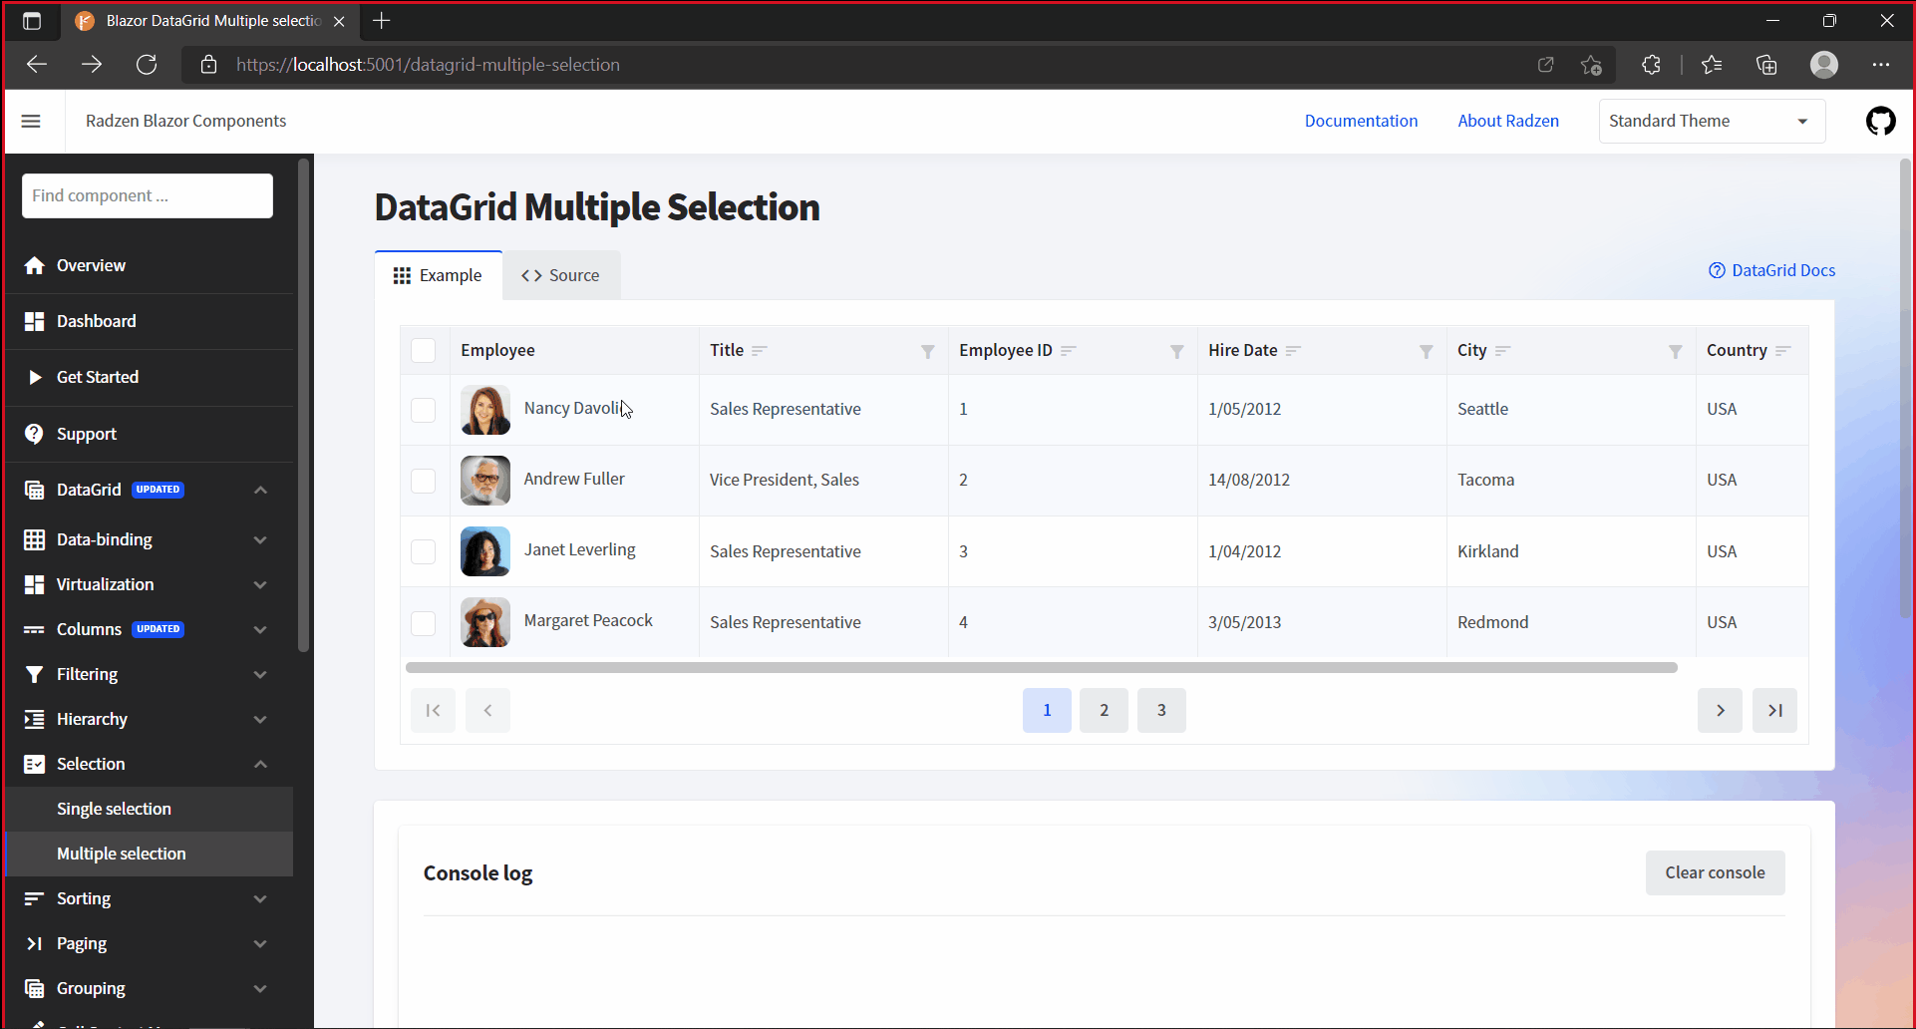Go to the next grid page arrow

[1720, 710]
